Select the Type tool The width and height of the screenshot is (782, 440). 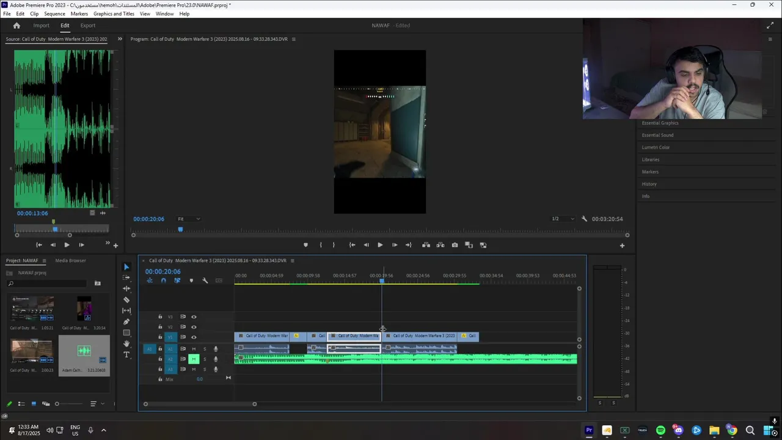pos(126,355)
